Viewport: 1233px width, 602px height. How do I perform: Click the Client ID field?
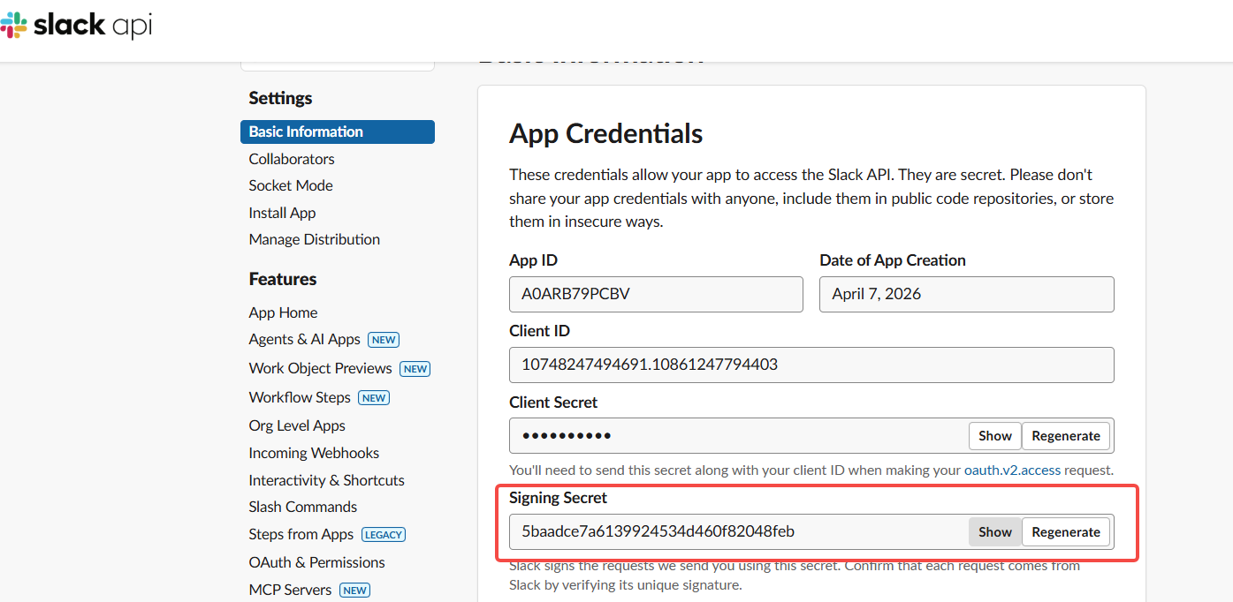(811, 365)
